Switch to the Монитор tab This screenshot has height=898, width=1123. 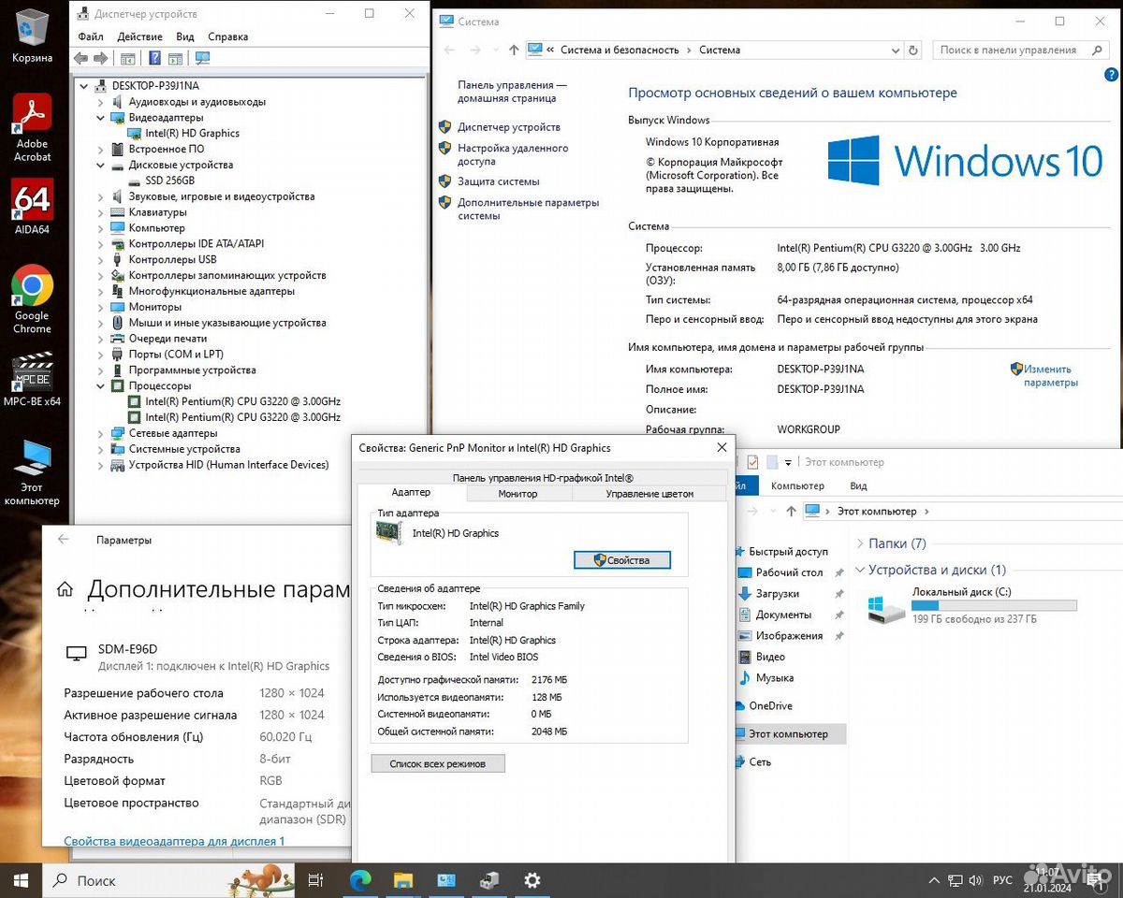point(518,493)
